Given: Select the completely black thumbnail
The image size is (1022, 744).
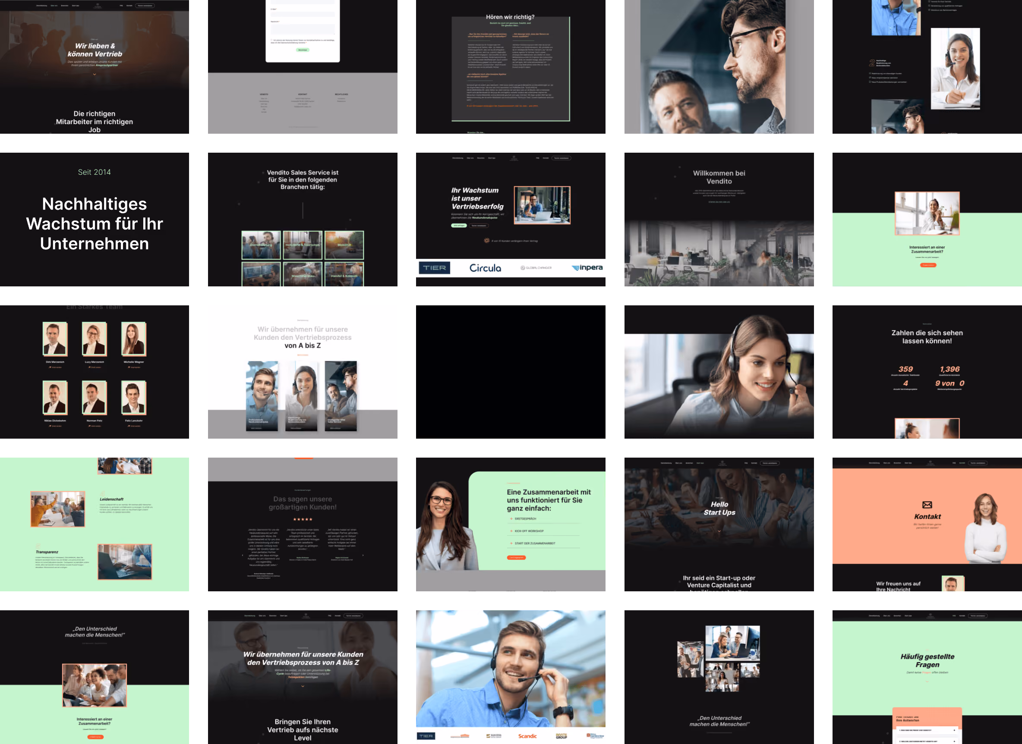Looking at the screenshot, I should [511, 372].
